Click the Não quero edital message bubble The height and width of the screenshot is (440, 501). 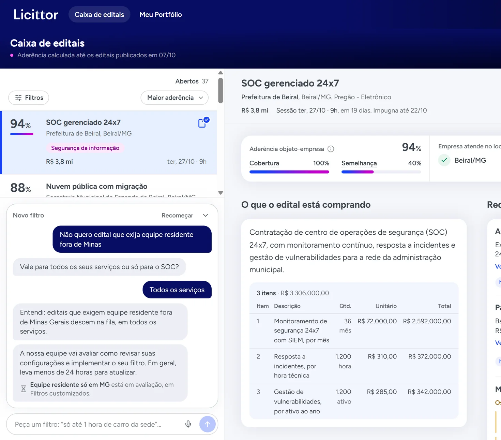click(132, 239)
